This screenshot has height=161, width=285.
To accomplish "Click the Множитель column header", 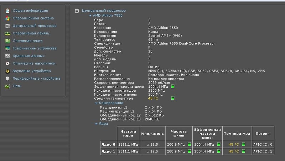I will (x=152, y=134).
